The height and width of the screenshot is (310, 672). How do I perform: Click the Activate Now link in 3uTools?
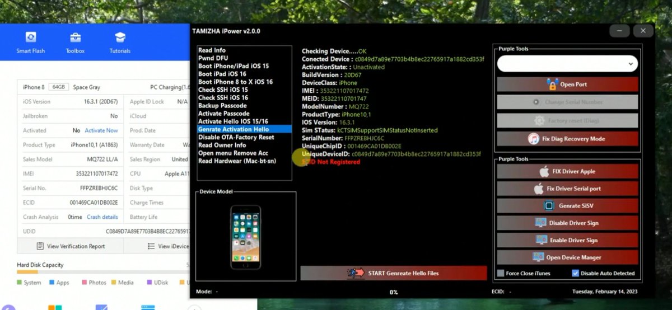pos(101,130)
